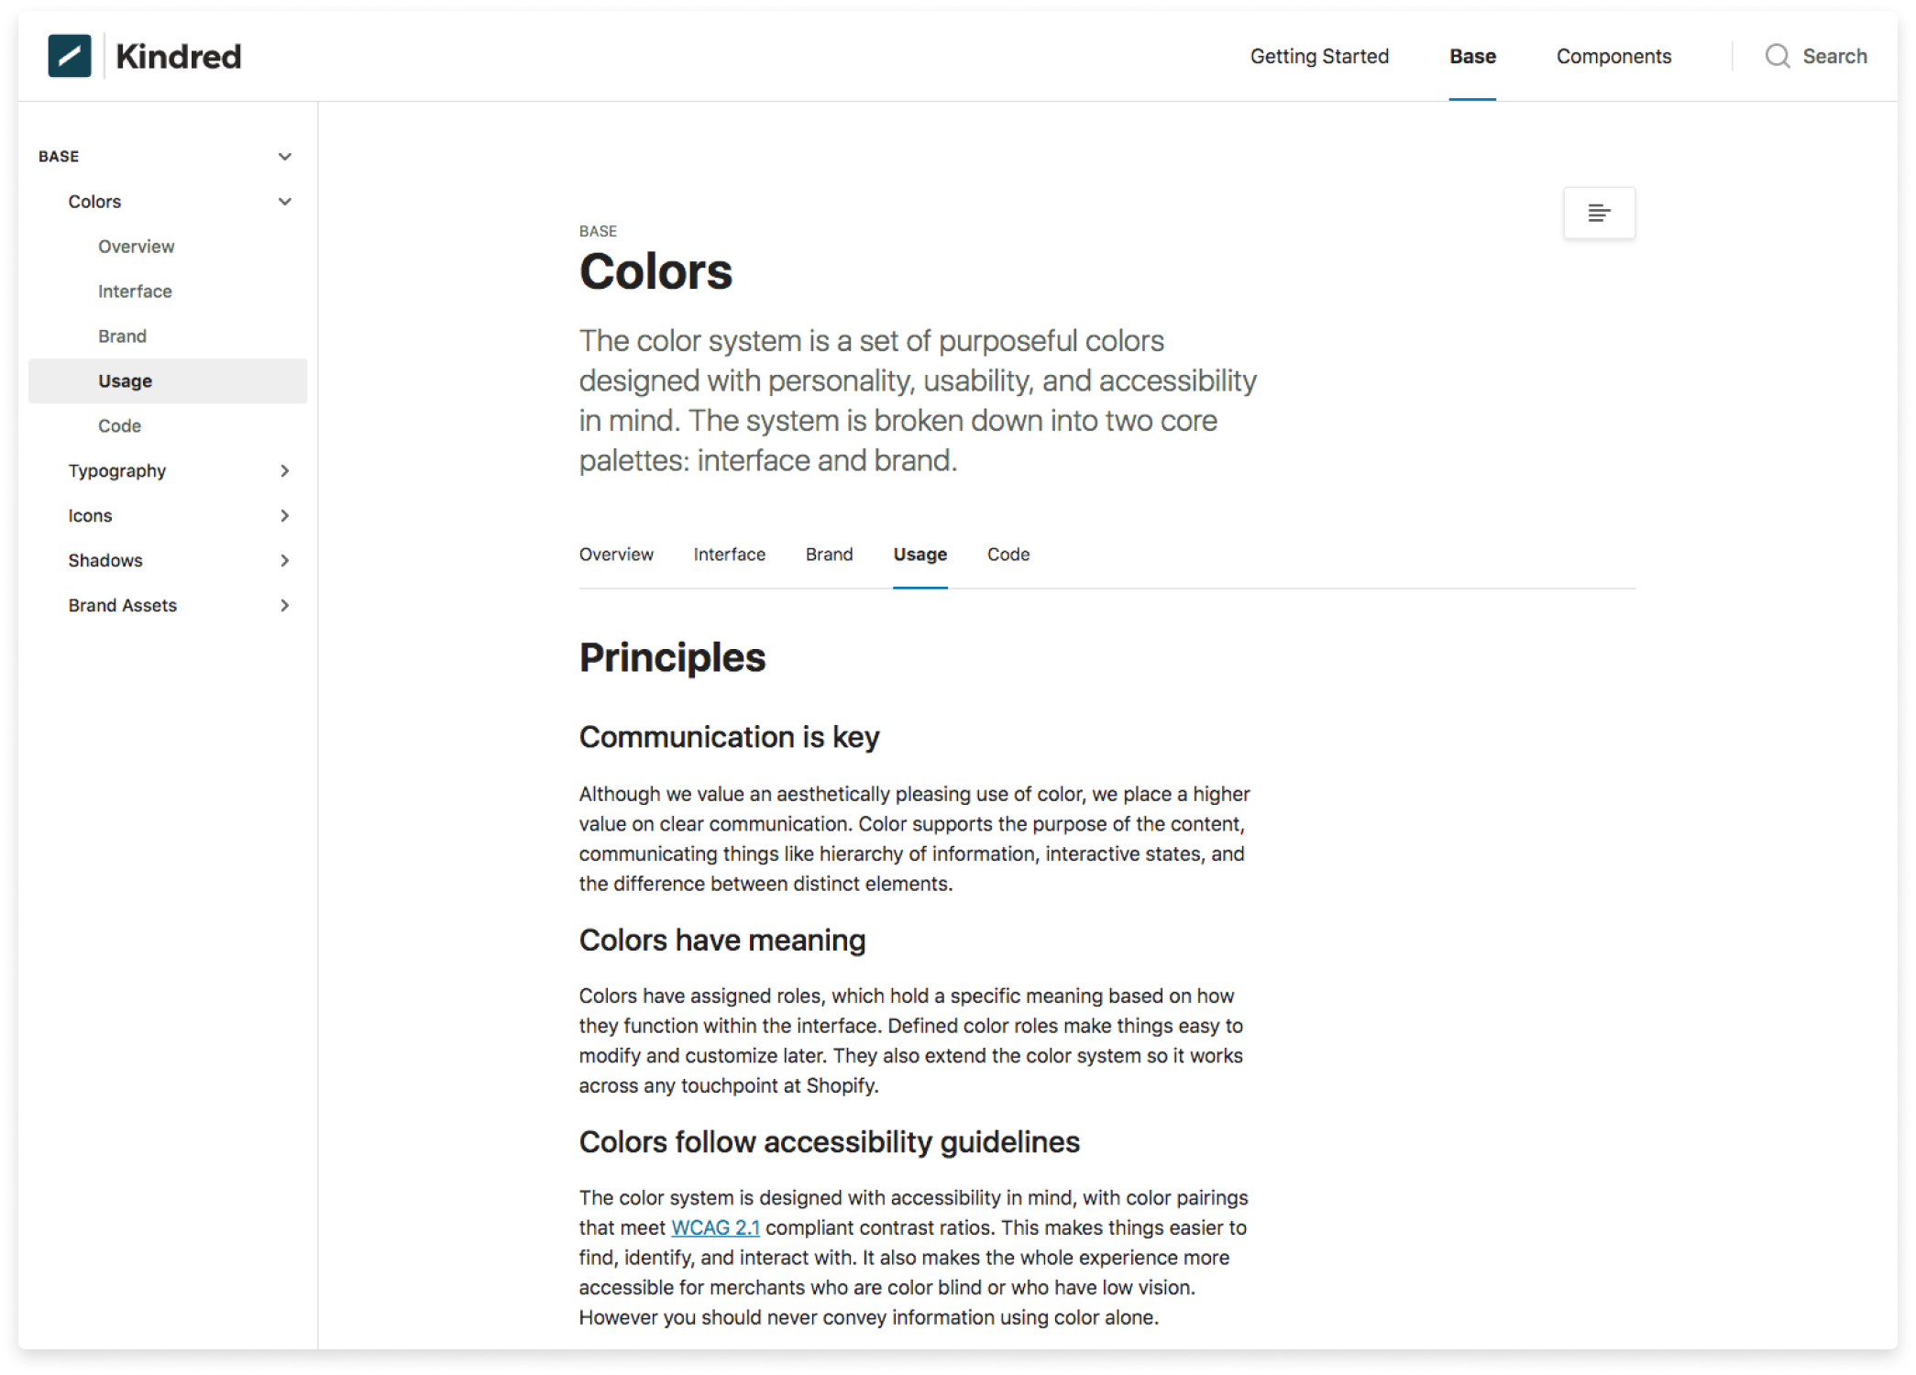
Task: Open Getting Started in top navigation
Action: coord(1319,56)
